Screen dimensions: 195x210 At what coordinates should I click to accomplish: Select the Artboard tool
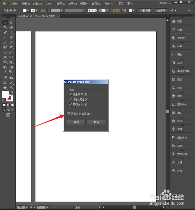point(5,82)
